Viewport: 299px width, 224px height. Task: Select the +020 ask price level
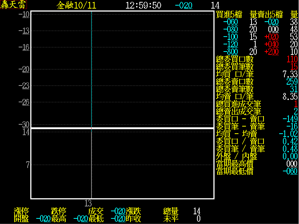pos(271,37)
